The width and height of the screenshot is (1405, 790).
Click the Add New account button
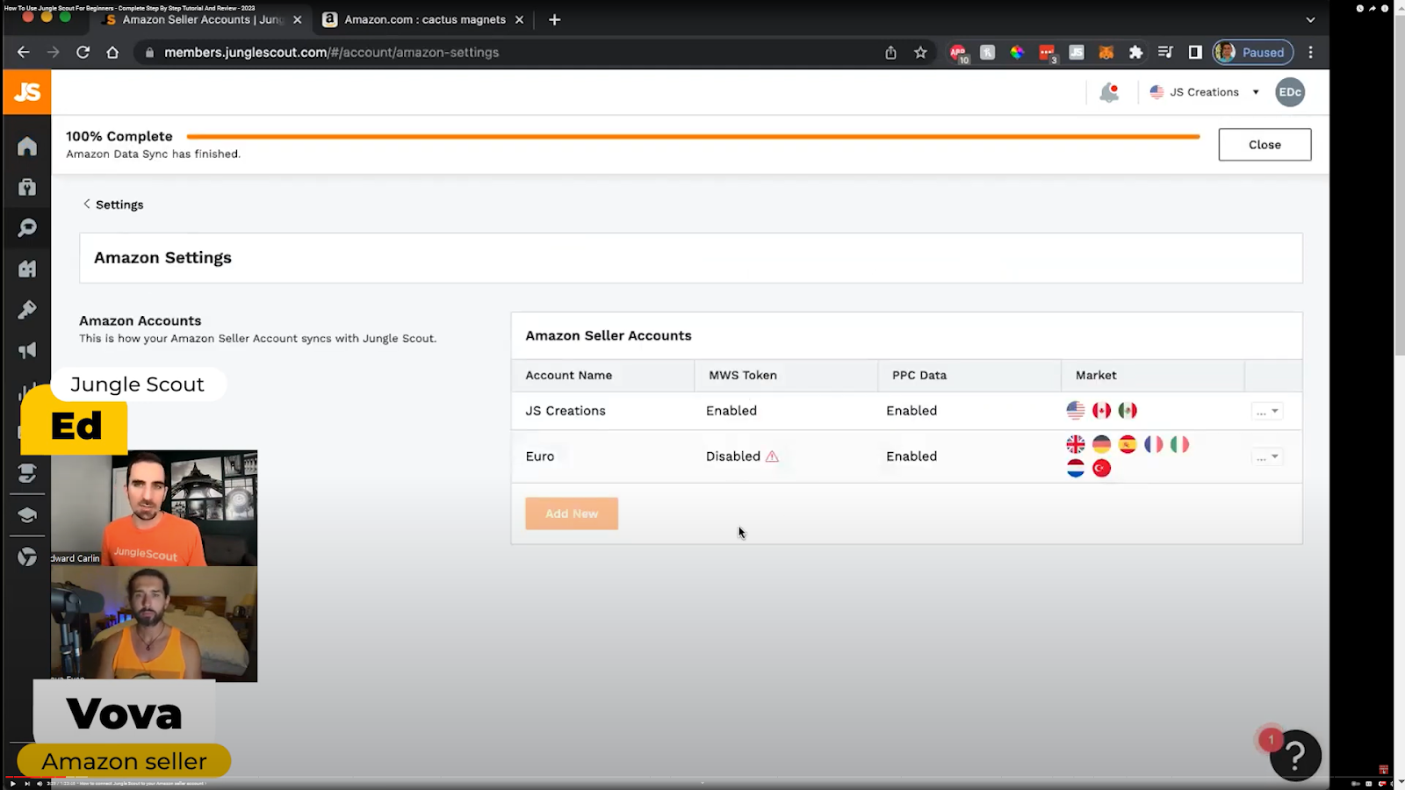point(572,513)
